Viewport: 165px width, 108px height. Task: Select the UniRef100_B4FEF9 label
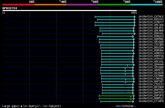tap(151, 93)
